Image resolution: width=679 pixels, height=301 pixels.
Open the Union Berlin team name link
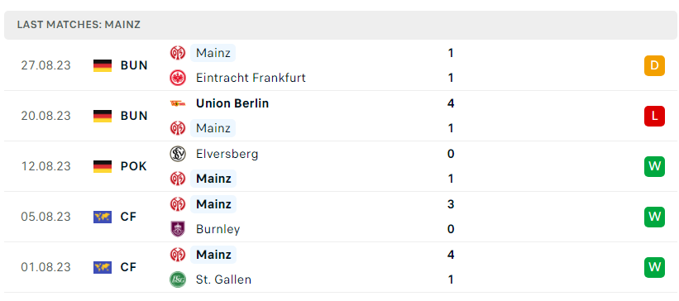point(232,103)
